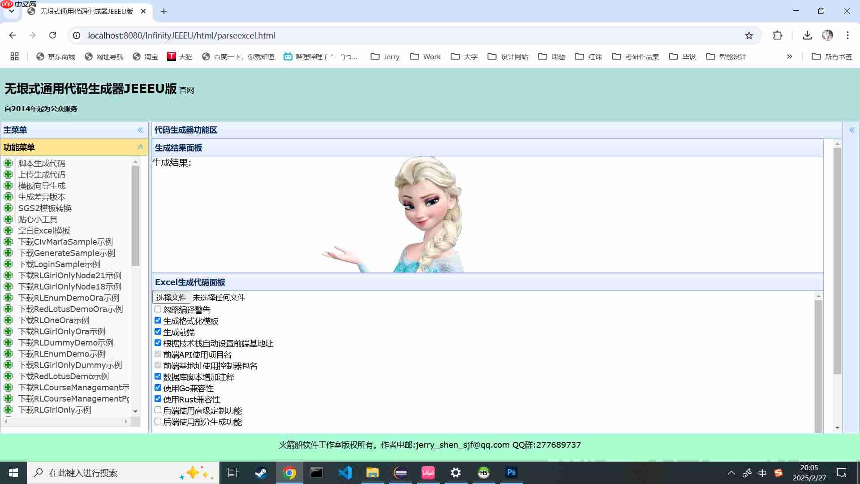Click the bookmark star icon in address bar

[748, 35]
